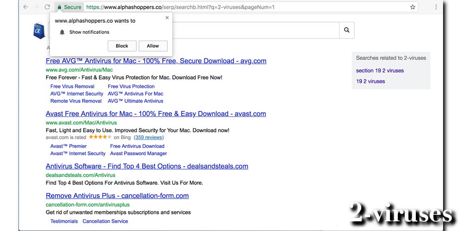Click the 'Show notifications' bell icon
The width and height of the screenshot is (462, 231).
tap(62, 32)
